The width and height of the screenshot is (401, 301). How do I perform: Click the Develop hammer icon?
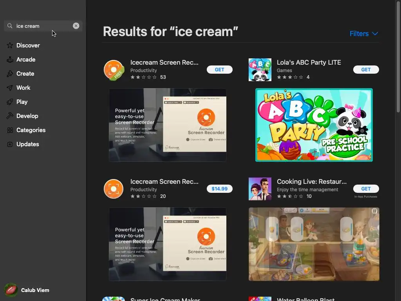pyautogui.click(x=10, y=116)
